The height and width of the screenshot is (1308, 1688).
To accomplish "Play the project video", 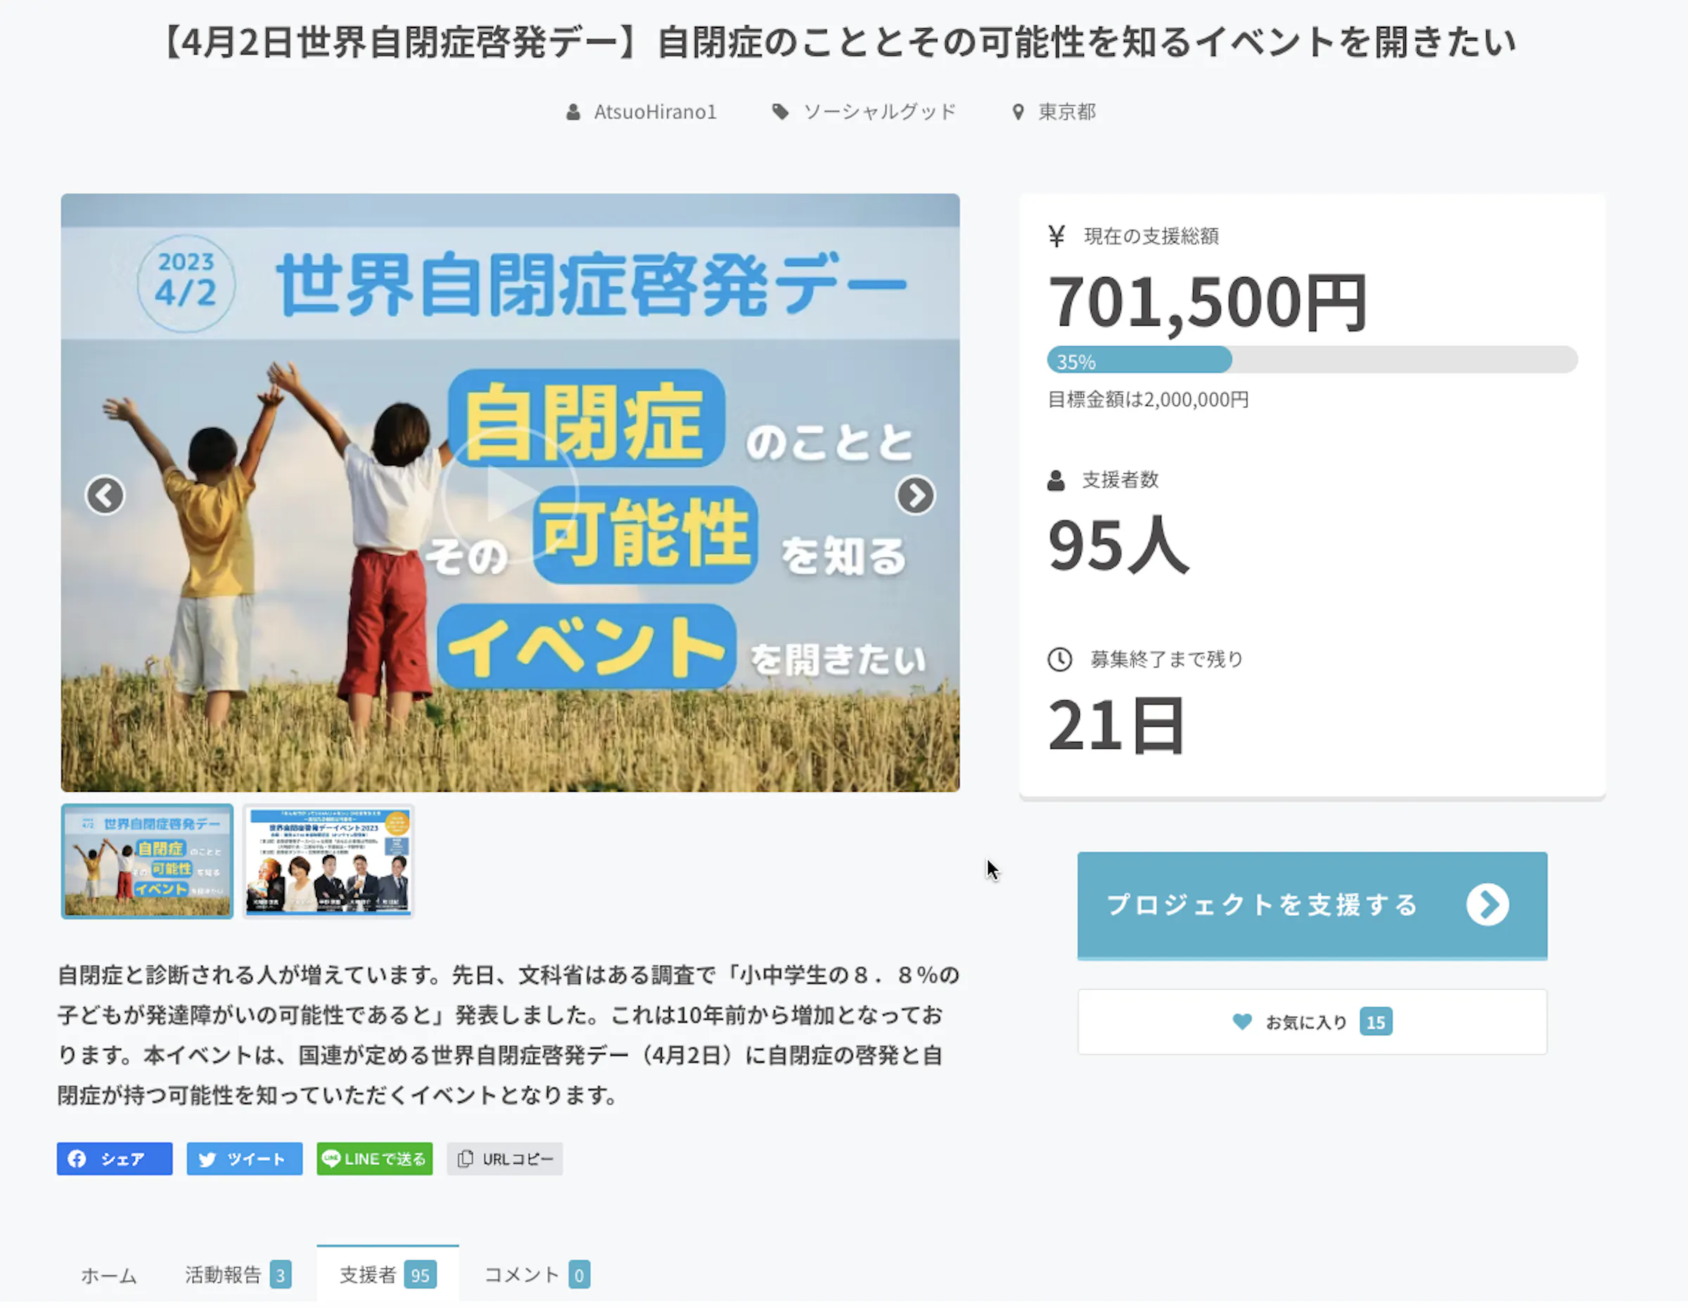I will (x=510, y=494).
